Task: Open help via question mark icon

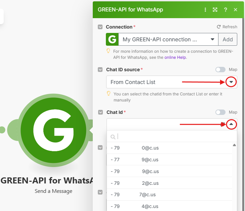Action: [x=226, y=10]
